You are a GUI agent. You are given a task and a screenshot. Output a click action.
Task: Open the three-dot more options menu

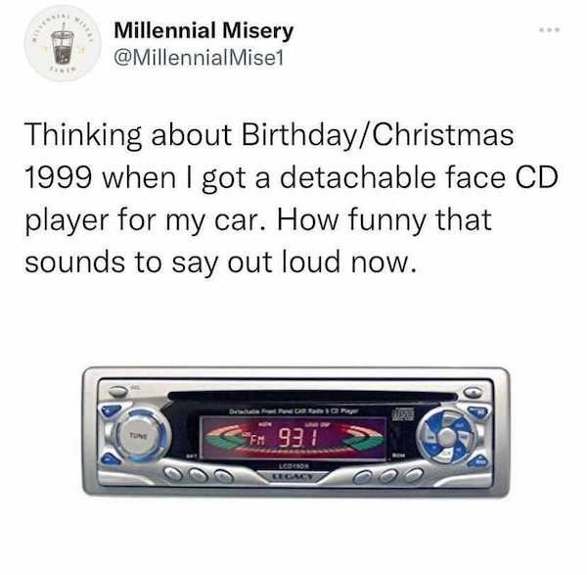click(550, 29)
